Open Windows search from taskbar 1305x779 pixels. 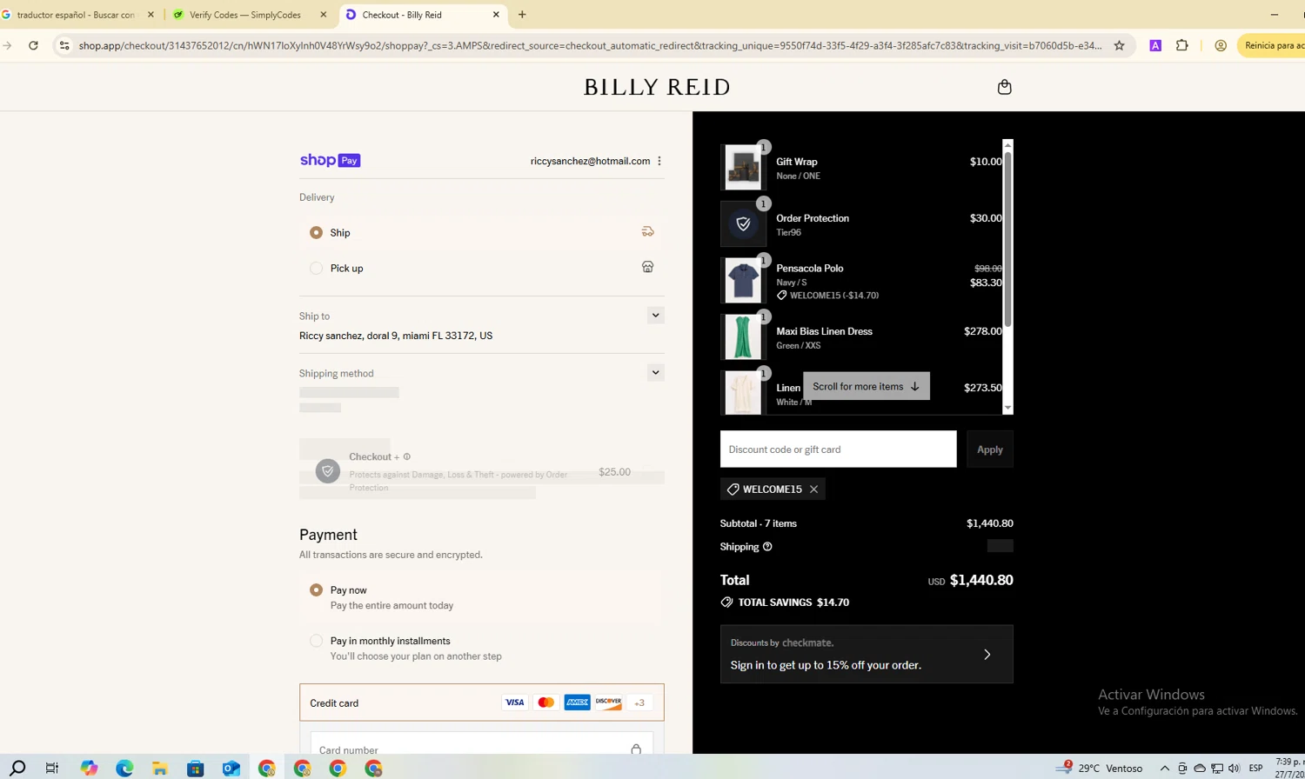(x=17, y=768)
